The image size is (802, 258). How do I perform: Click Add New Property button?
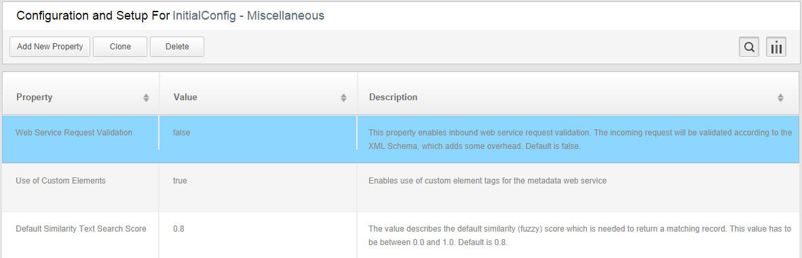50,47
